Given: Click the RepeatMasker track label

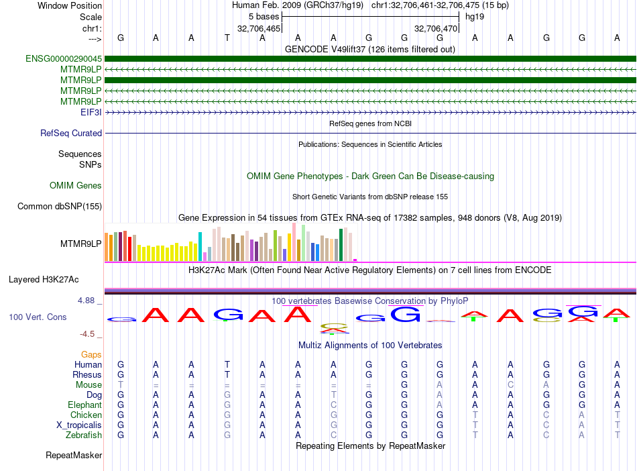Looking at the screenshot, I should pos(74,455).
